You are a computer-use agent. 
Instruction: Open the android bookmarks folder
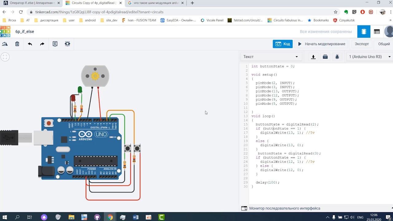[87, 20]
